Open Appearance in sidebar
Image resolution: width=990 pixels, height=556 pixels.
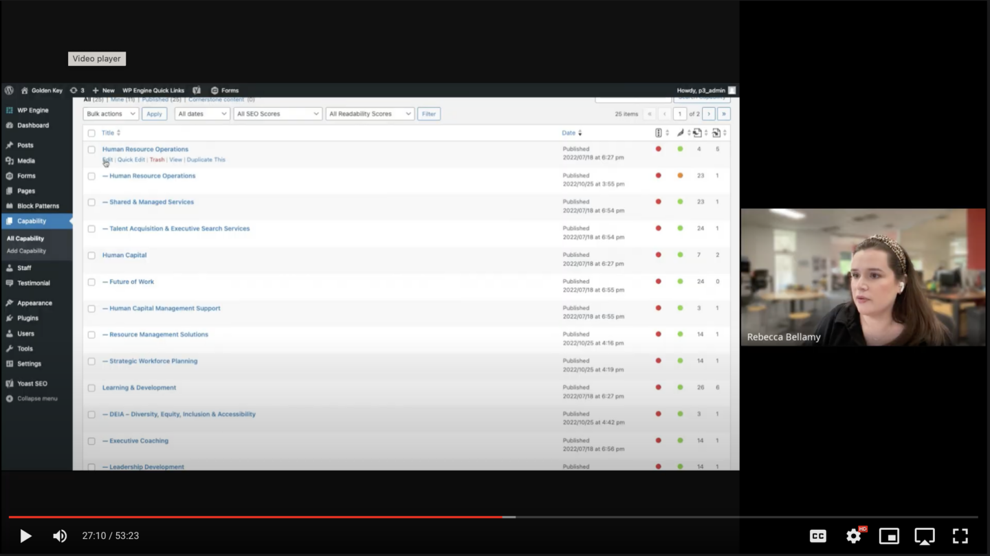click(34, 302)
